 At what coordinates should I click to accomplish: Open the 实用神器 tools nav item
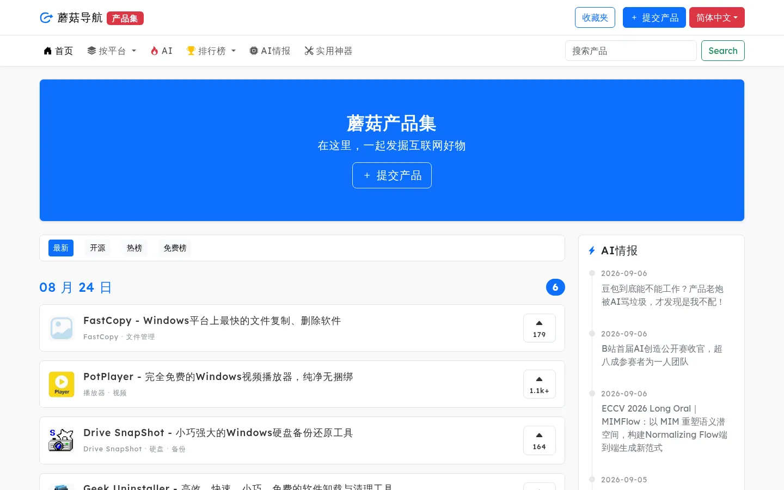point(328,51)
